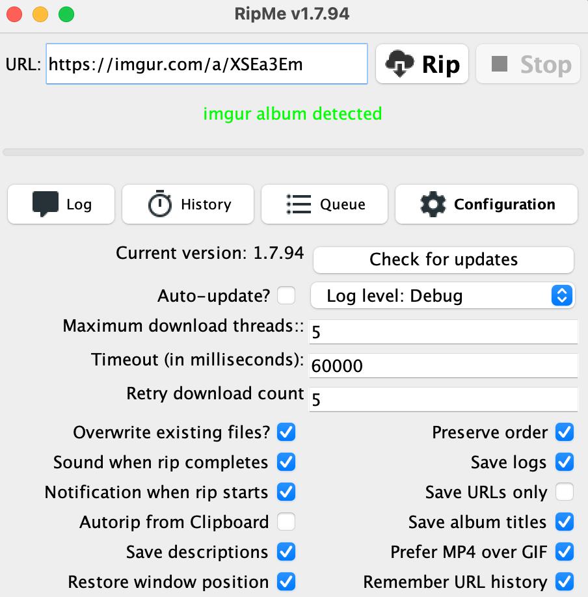Expand the Log level dropdown arrows
The height and width of the screenshot is (597, 588).
point(562,295)
